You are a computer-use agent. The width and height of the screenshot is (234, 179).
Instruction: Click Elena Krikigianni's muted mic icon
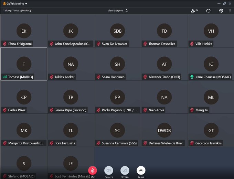point(5,44)
